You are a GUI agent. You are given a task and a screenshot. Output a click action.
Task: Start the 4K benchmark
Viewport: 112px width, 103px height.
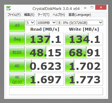pyautogui.click(x=17, y=66)
